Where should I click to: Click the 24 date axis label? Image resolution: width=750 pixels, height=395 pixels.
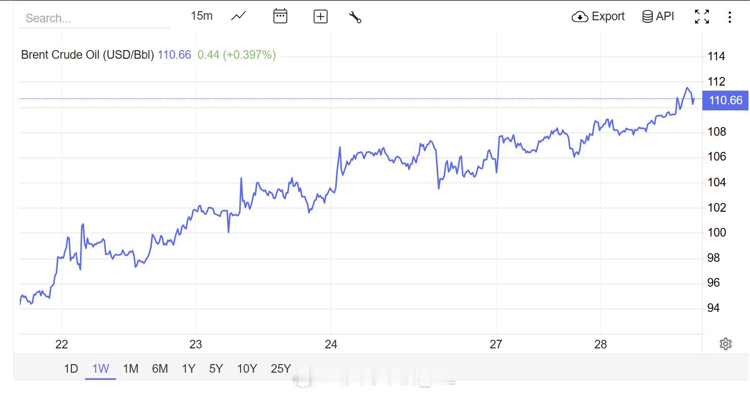331,344
